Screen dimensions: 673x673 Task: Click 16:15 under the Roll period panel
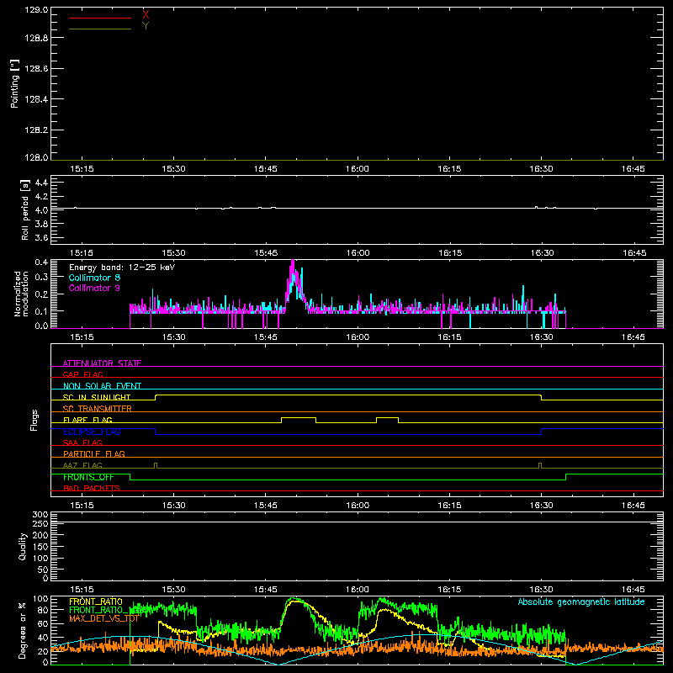click(449, 253)
